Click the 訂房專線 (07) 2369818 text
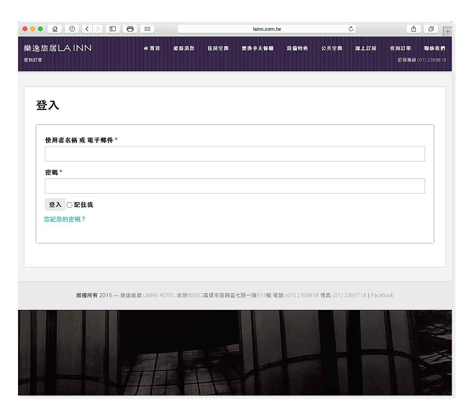The image size is (468, 414). tap(422, 60)
